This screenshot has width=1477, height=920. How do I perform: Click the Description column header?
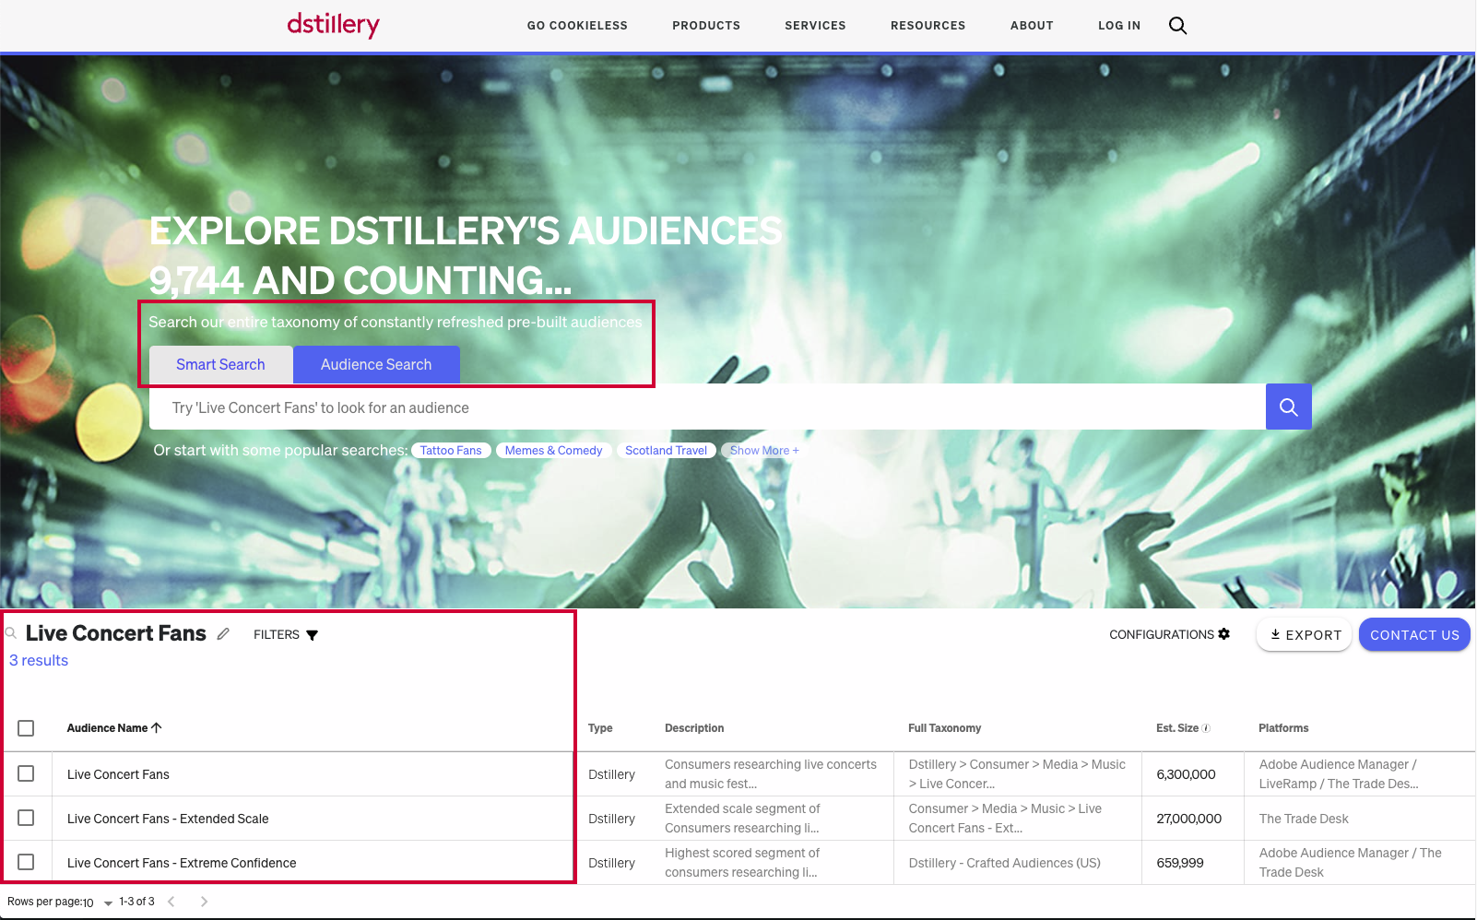click(x=694, y=728)
